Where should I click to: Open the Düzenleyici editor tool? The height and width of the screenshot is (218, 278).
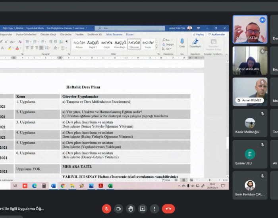pyautogui.click(x=195, y=43)
